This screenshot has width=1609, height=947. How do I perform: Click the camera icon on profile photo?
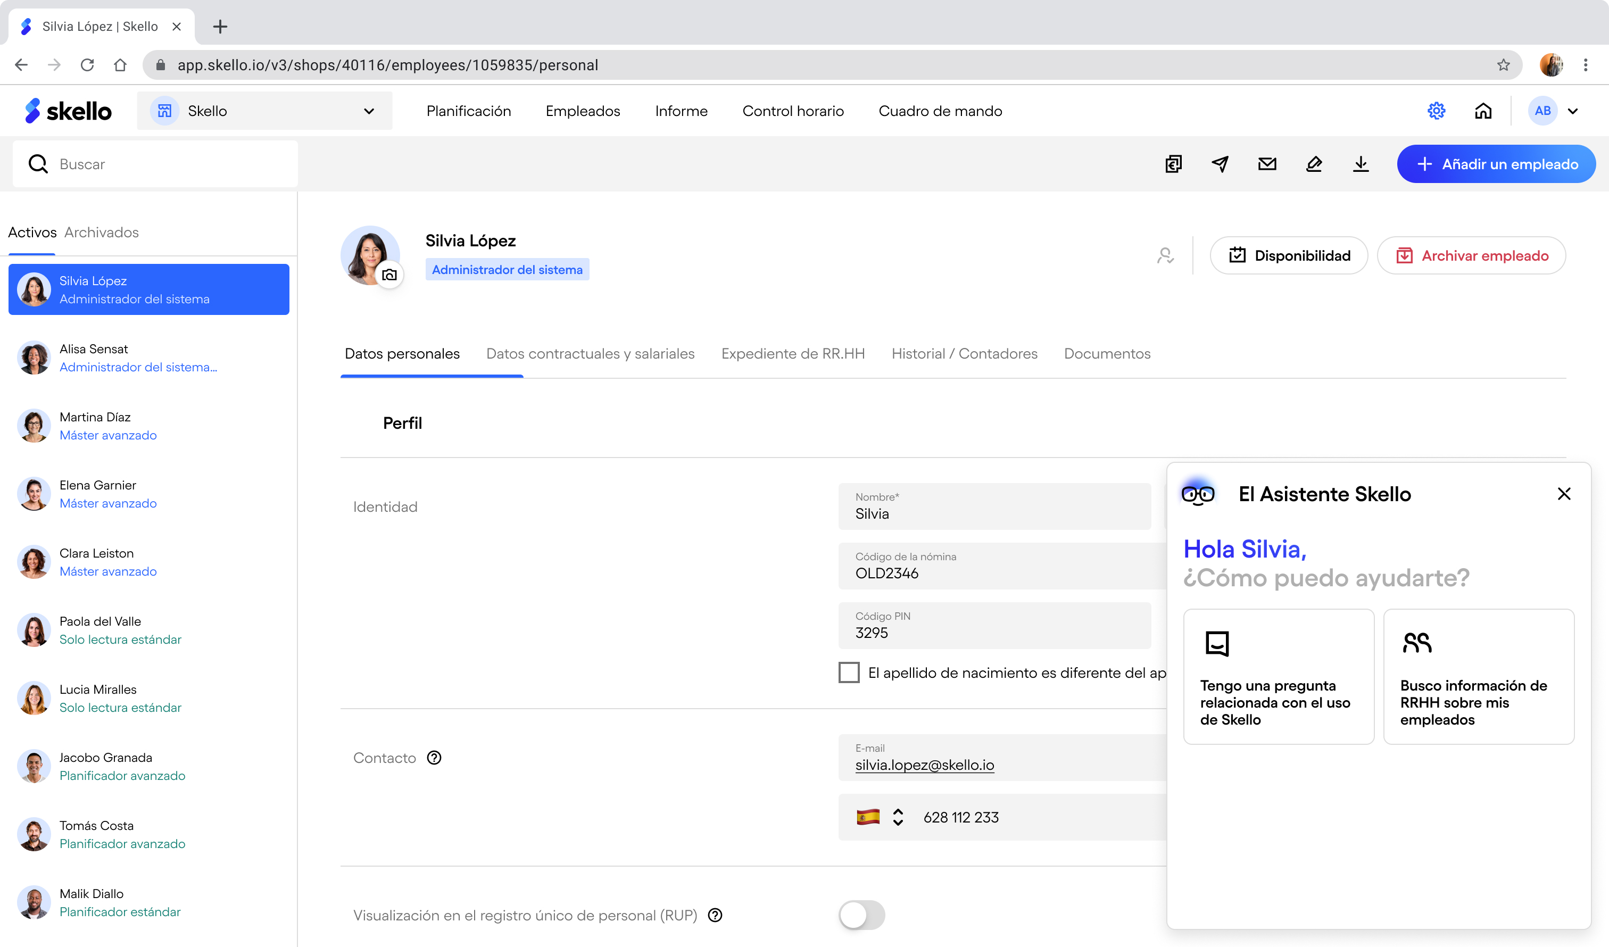[x=389, y=275]
